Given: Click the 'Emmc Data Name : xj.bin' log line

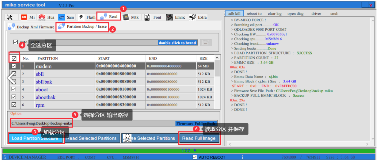Looking at the screenshot, I should [254, 76].
